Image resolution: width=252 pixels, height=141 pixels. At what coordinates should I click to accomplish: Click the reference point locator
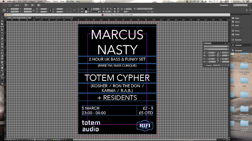4,10
